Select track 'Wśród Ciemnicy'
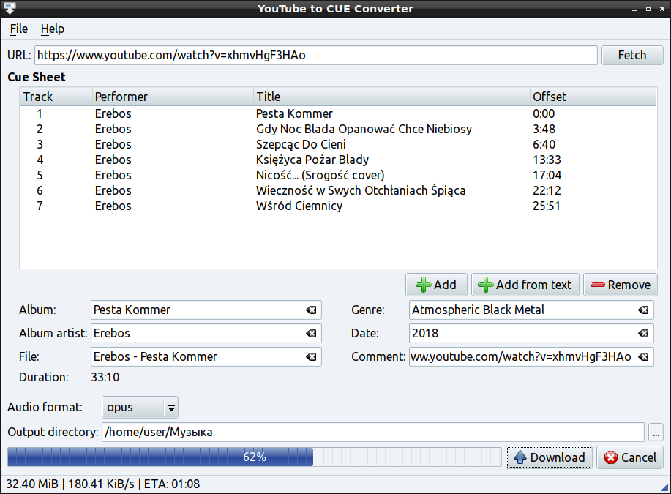671x494 pixels. (338, 206)
